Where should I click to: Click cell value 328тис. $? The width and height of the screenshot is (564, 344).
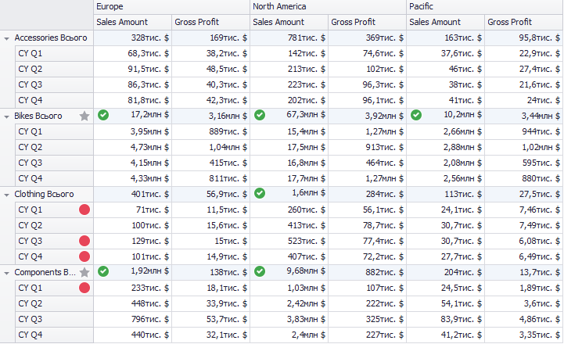(150, 38)
